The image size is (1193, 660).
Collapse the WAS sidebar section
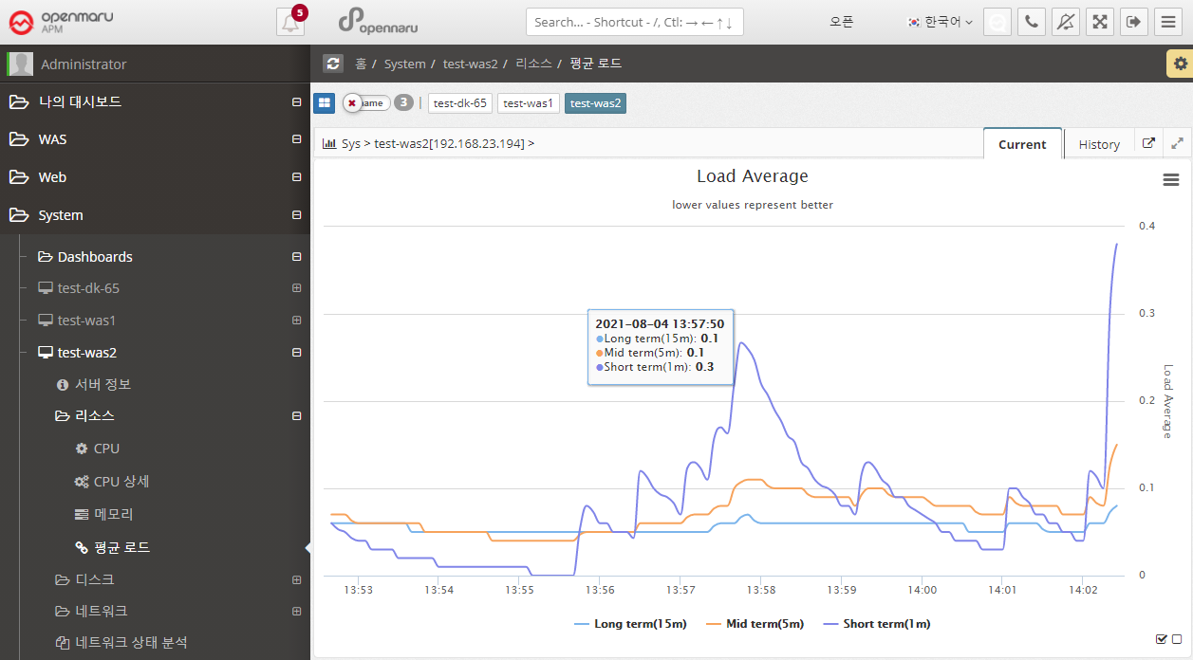tap(296, 139)
